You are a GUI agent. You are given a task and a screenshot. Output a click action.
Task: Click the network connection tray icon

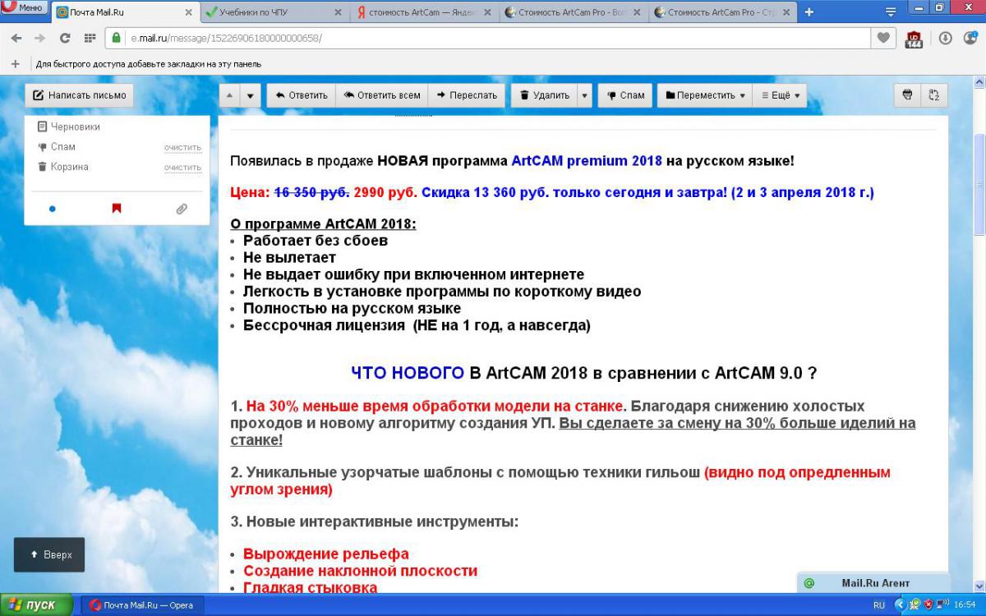(944, 605)
